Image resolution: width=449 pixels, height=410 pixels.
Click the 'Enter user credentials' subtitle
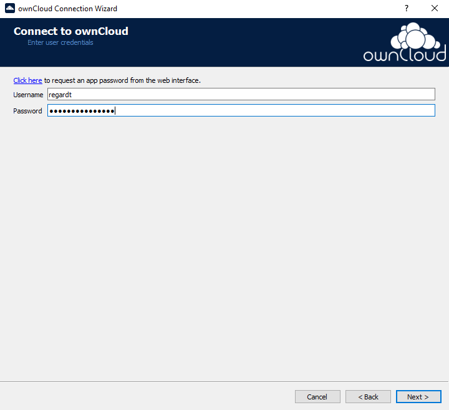(x=60, y=42)
